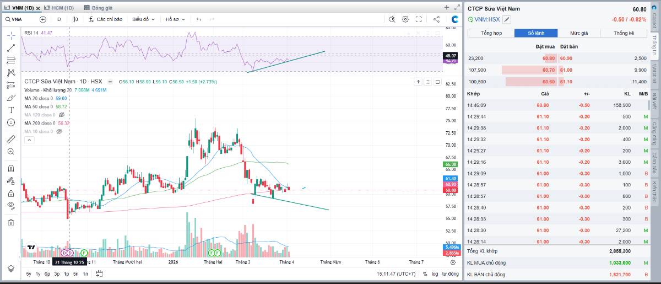Select the crosshair cursor tool
Image resolution: width=661 pixels, height=284 pixels.
point(11,35)
